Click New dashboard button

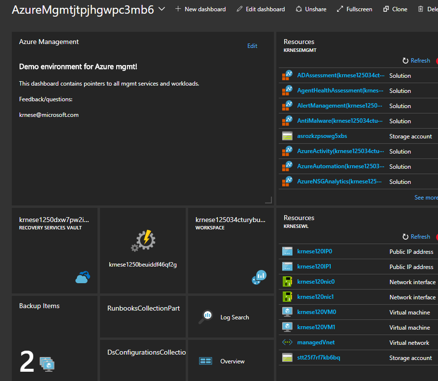pyautogui.click(x=200, y=9)
